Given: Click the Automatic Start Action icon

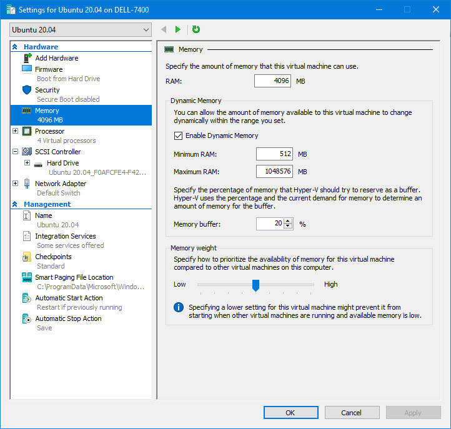Looking at the screenshot, I should (x=27, y=298).
